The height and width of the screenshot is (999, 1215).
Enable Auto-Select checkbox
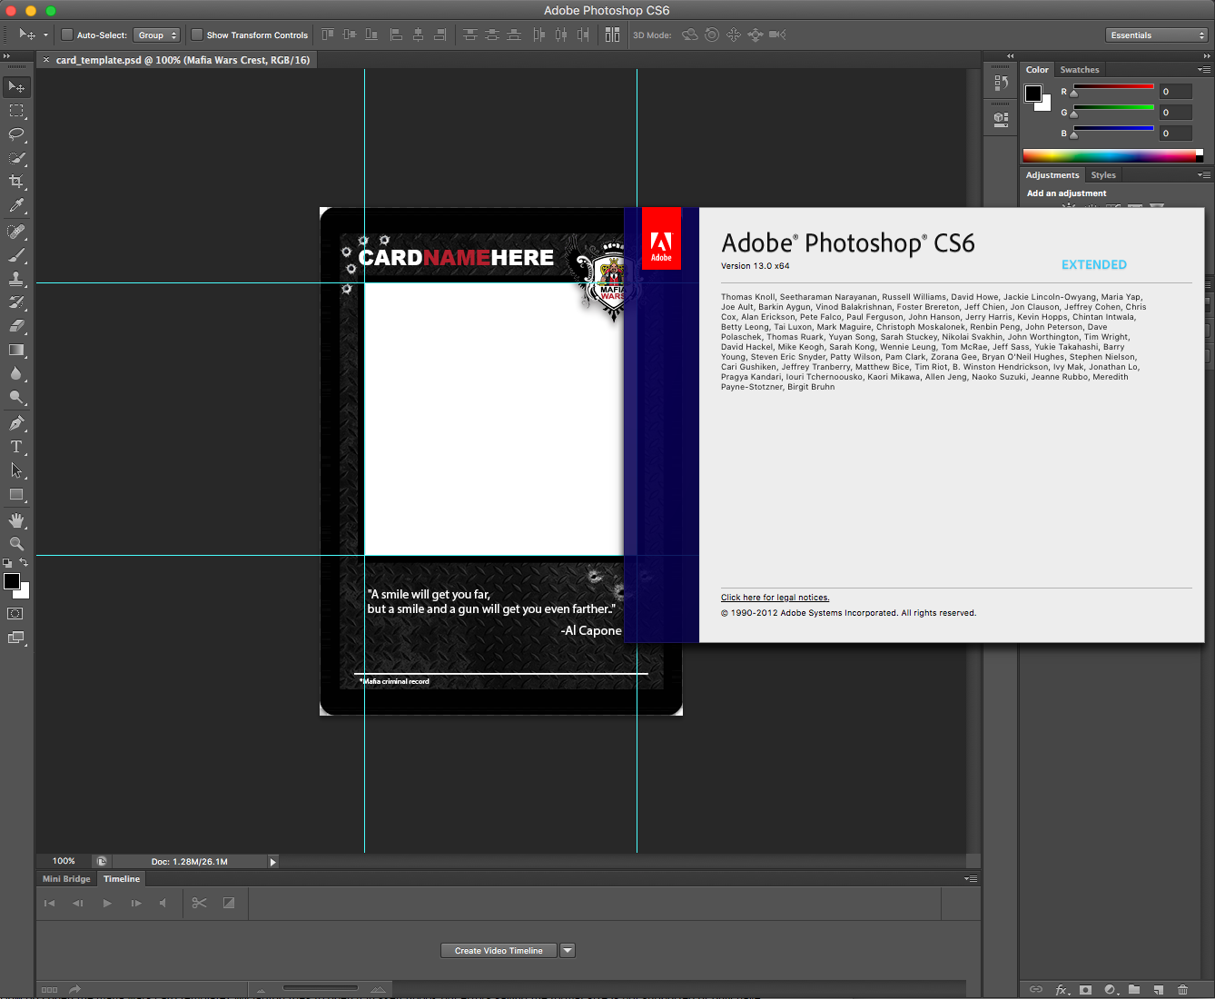[x=67, y=35]
